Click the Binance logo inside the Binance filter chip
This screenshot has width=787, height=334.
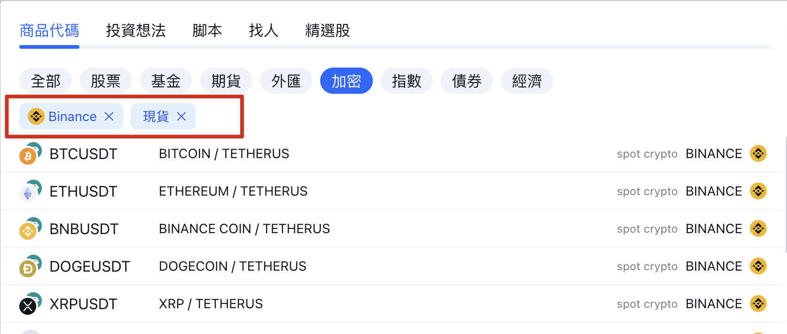[x=37, y=116]
